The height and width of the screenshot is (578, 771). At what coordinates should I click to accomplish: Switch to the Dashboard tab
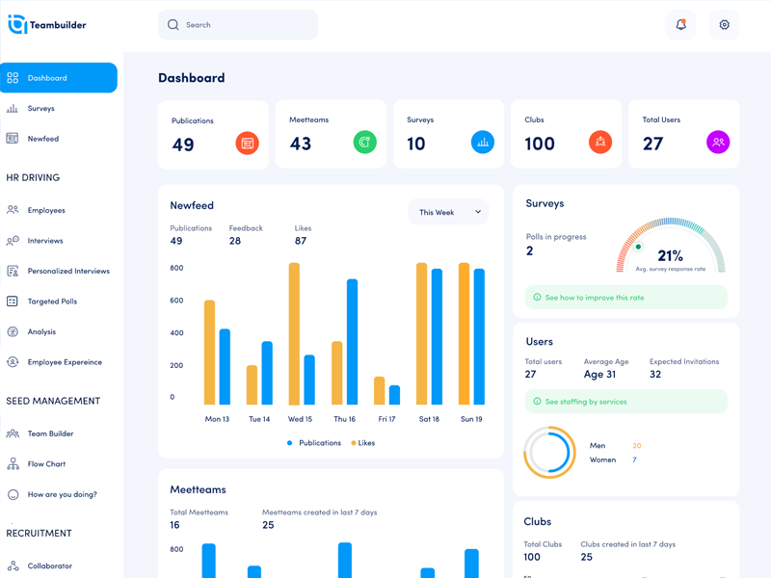[x=45, y=77]
